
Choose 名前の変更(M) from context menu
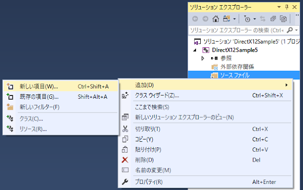point(205,170)
